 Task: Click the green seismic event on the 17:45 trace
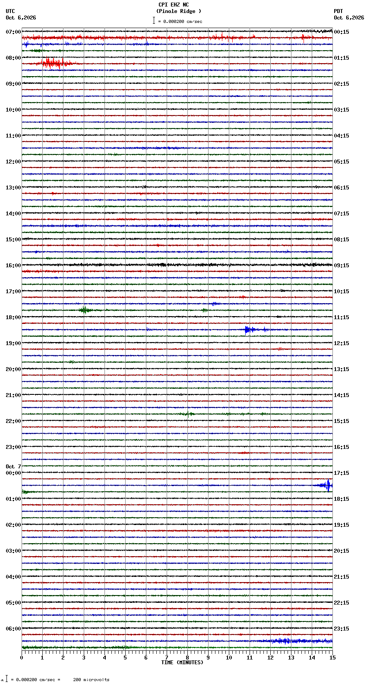[85, 310]
